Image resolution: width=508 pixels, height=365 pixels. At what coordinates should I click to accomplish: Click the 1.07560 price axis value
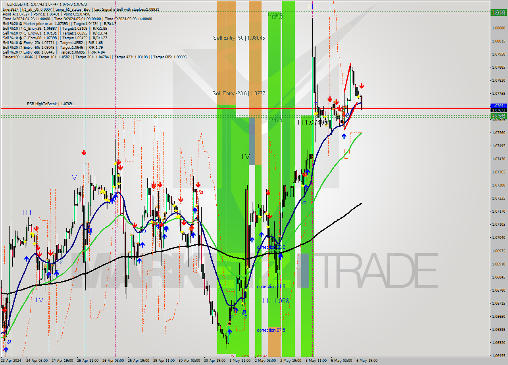pyautogui.click(x=498, y=133)
